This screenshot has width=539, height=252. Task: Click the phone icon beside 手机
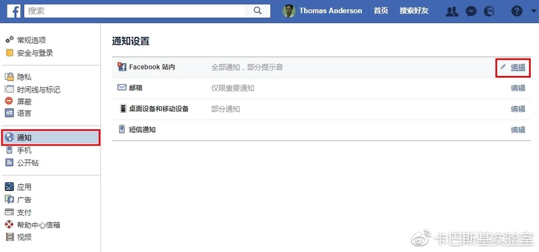pos(9,150)
